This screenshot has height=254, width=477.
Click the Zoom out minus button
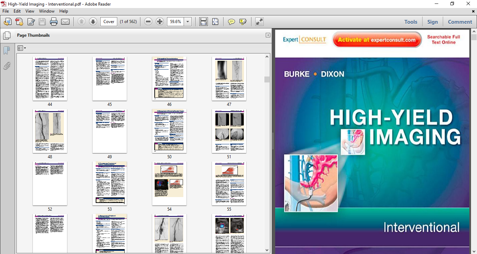pyautogui.click(x=148, y=22)
